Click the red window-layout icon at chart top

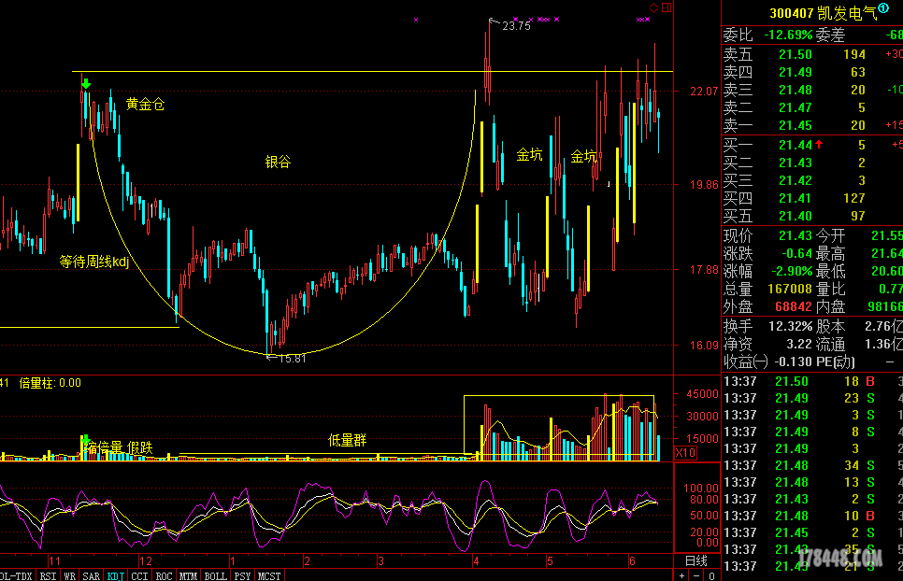pos(665,7)
